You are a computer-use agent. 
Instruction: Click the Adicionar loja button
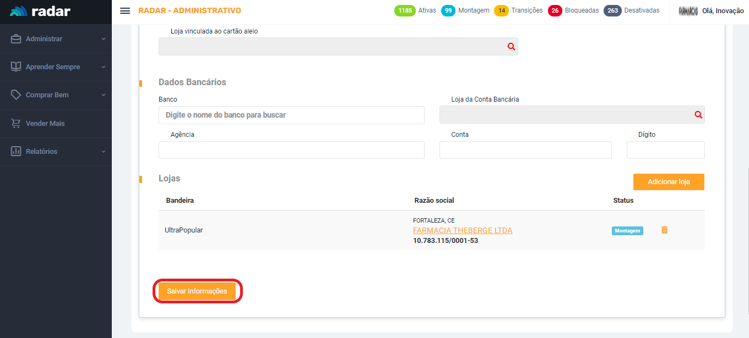[x=668, y=182]
